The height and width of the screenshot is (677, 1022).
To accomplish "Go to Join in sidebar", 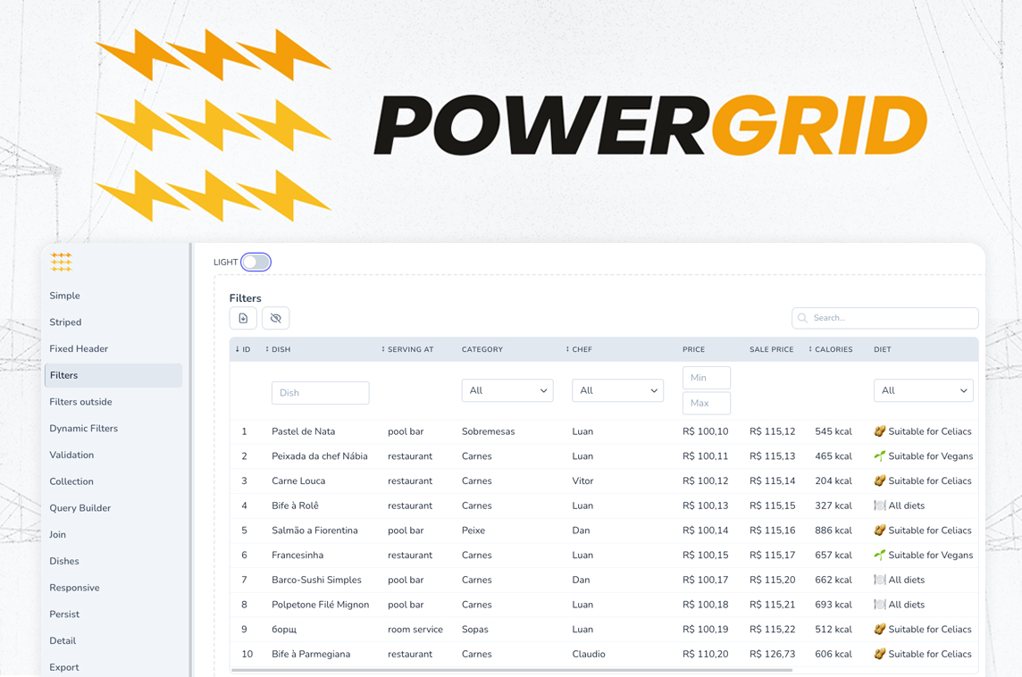I will tap(57, 535).
